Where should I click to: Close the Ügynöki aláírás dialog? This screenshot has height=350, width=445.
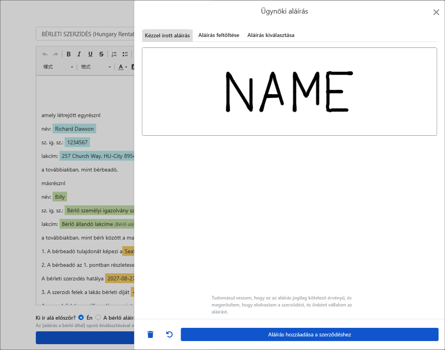coord(436,12)
